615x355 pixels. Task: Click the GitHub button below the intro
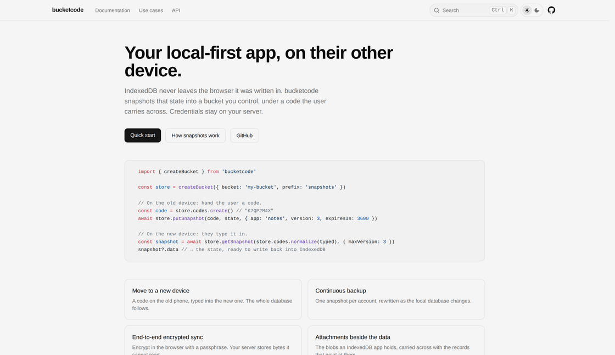[244, 135]
